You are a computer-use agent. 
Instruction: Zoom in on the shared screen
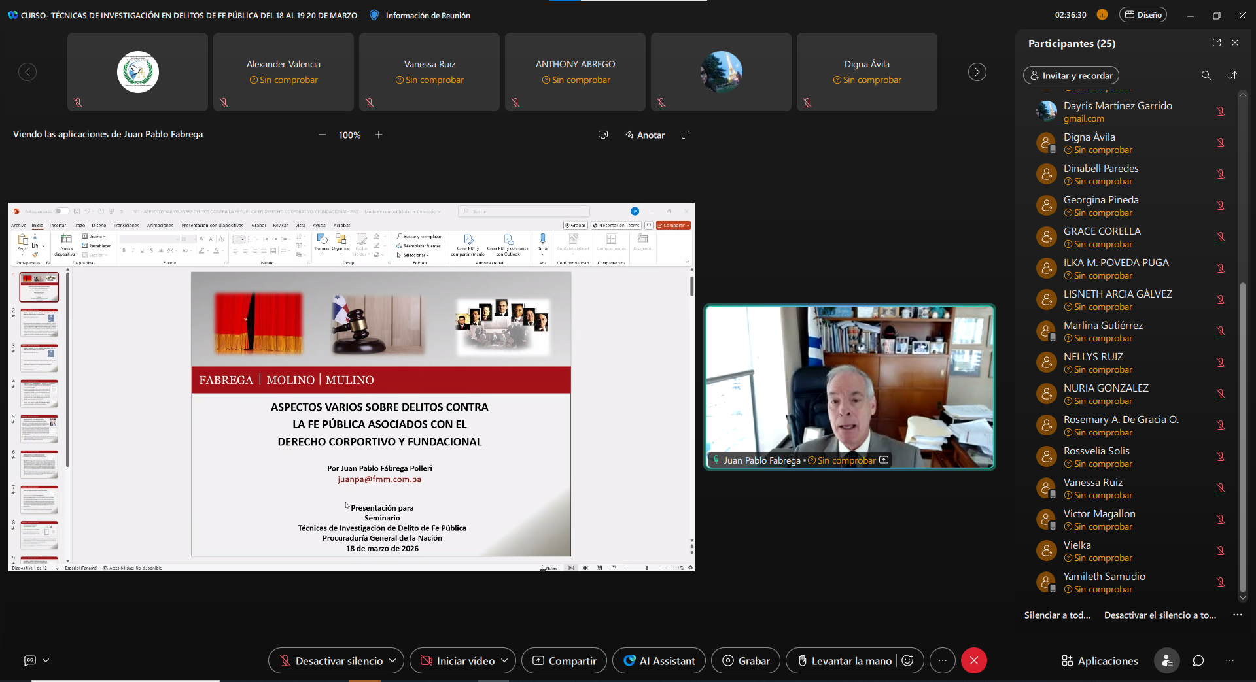379,135
